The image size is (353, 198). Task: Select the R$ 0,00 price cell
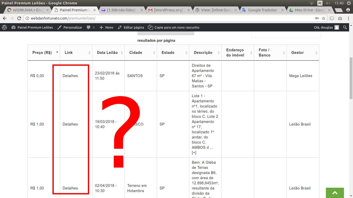coord(44,76)
